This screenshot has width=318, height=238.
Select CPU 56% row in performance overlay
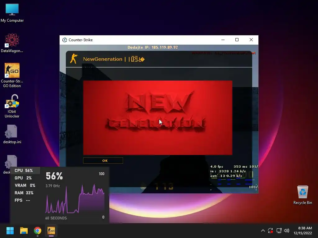tap(25, 171)
